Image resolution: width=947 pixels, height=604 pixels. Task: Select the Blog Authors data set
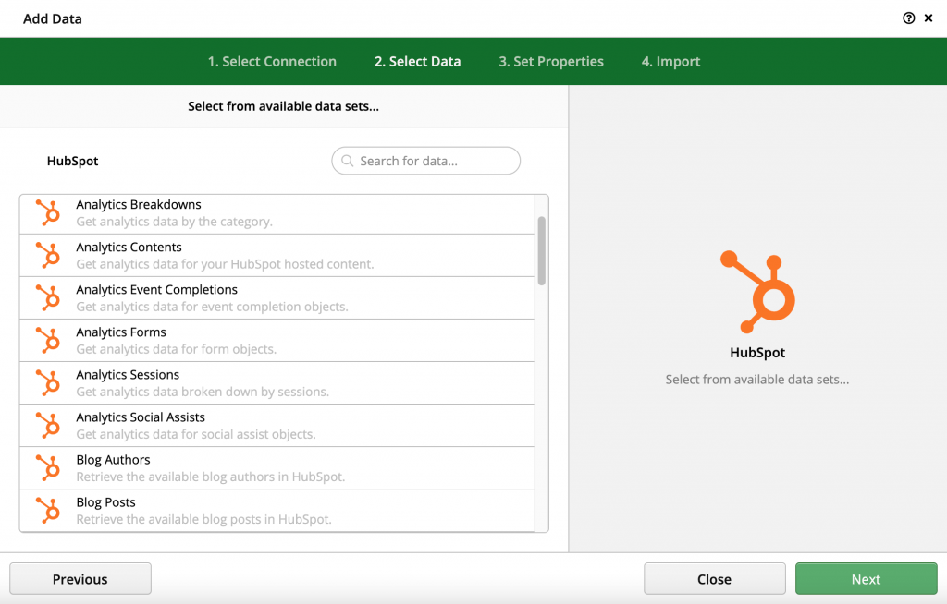[x=277, y=468]
